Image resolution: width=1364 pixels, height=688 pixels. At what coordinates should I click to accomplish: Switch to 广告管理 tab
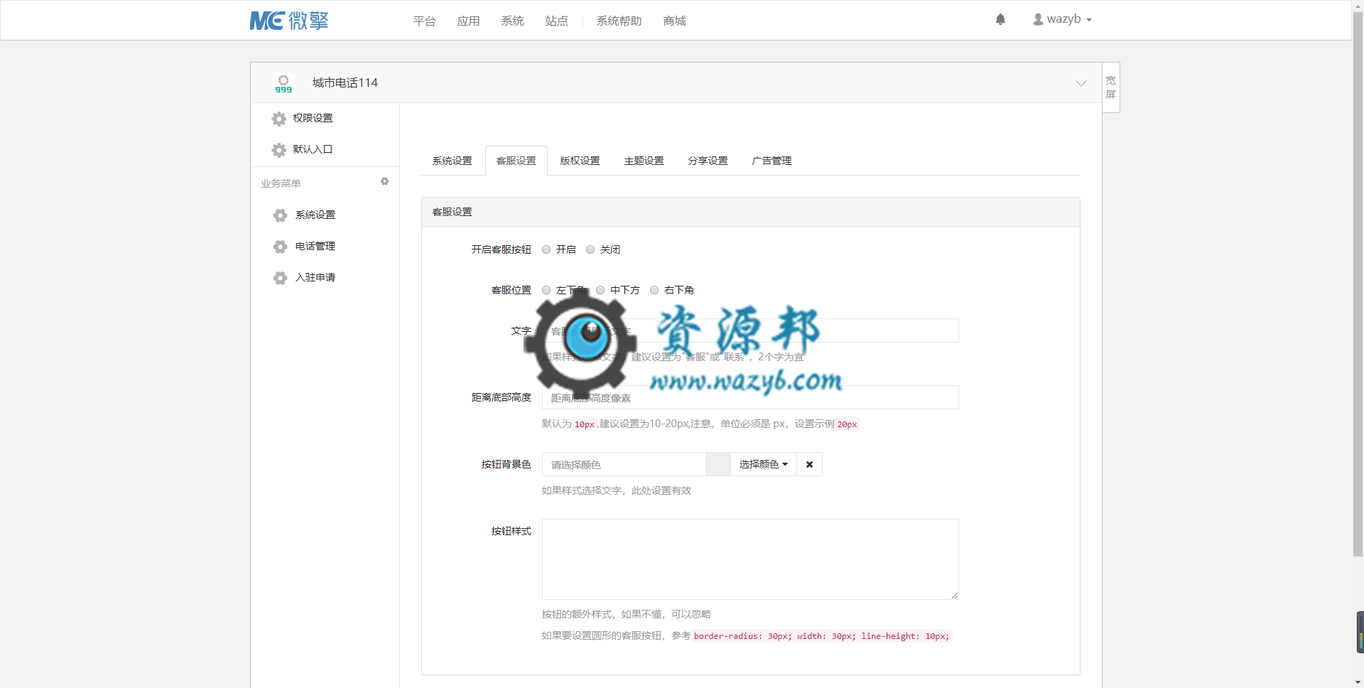tap(772, 161)
